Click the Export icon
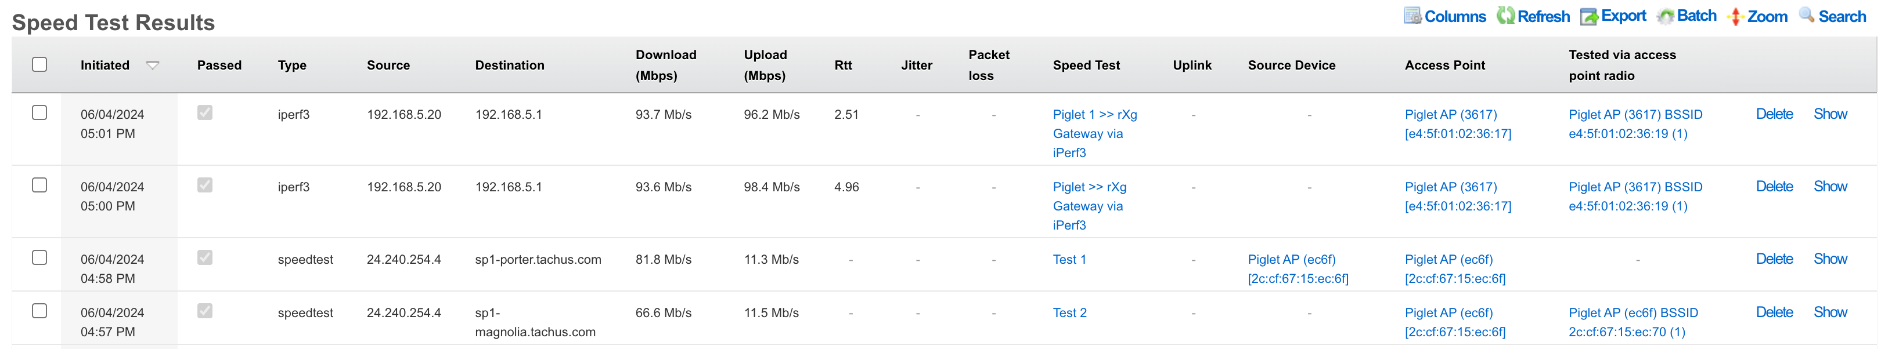Viewport: 1881px width, 349px height. pos(1588,17)
